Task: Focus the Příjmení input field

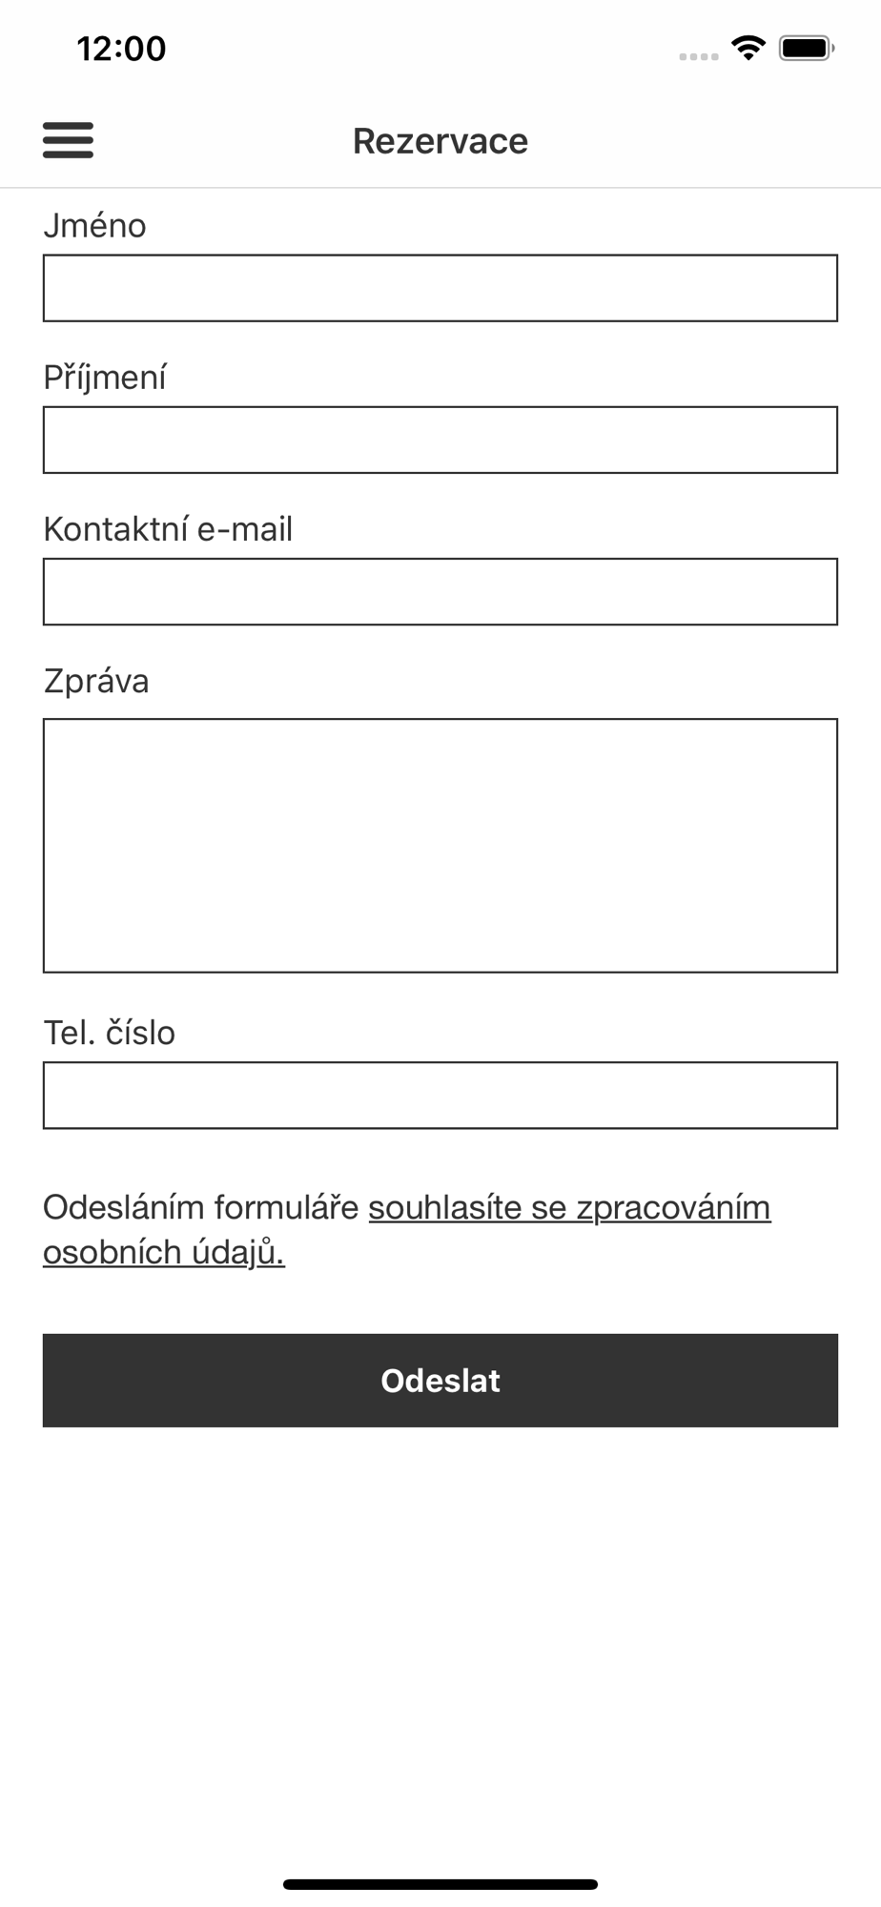Action: tap(440, 440)
